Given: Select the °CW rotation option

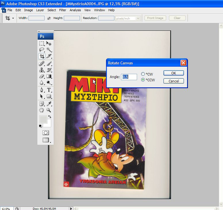Looking at the screenshot, I should click(x=143, y=74).
